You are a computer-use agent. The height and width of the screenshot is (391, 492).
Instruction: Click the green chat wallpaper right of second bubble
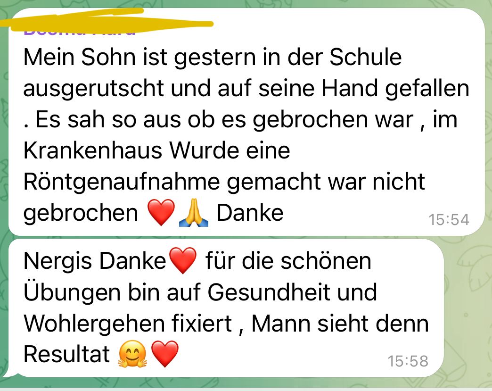pos(467,308)
